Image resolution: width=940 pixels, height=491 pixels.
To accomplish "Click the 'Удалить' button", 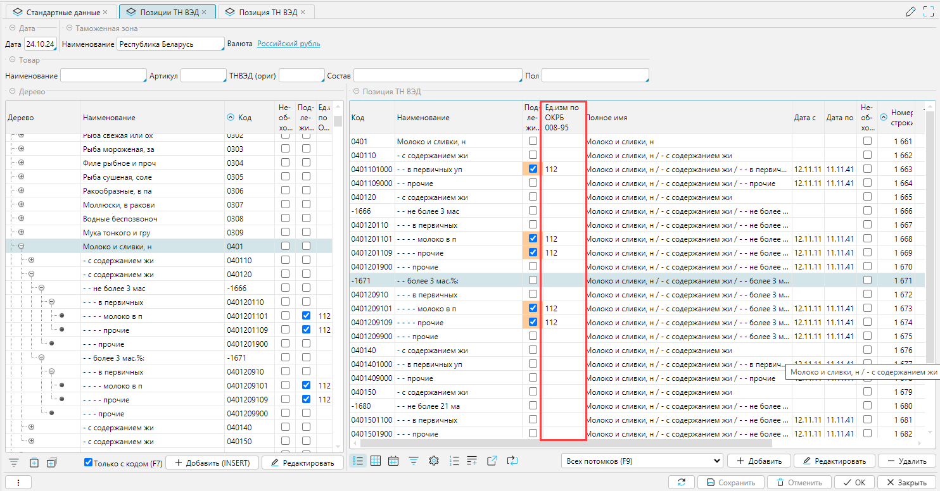I will [906, 461].
